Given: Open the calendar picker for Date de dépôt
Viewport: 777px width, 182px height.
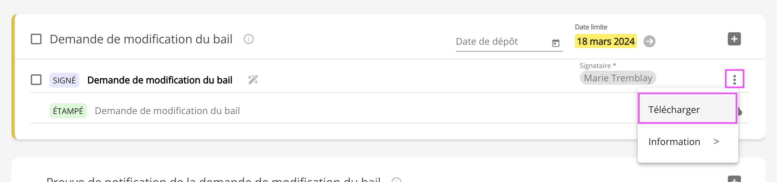Looking at the screenshot, I should [x=555, y=43].
